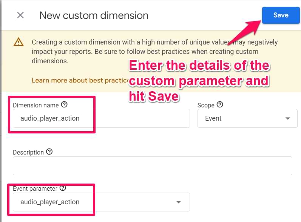Focus the Dimension name text field
The width and height of the screenshot is (301, 222).
pyautogui.click(x=101, y=118)
